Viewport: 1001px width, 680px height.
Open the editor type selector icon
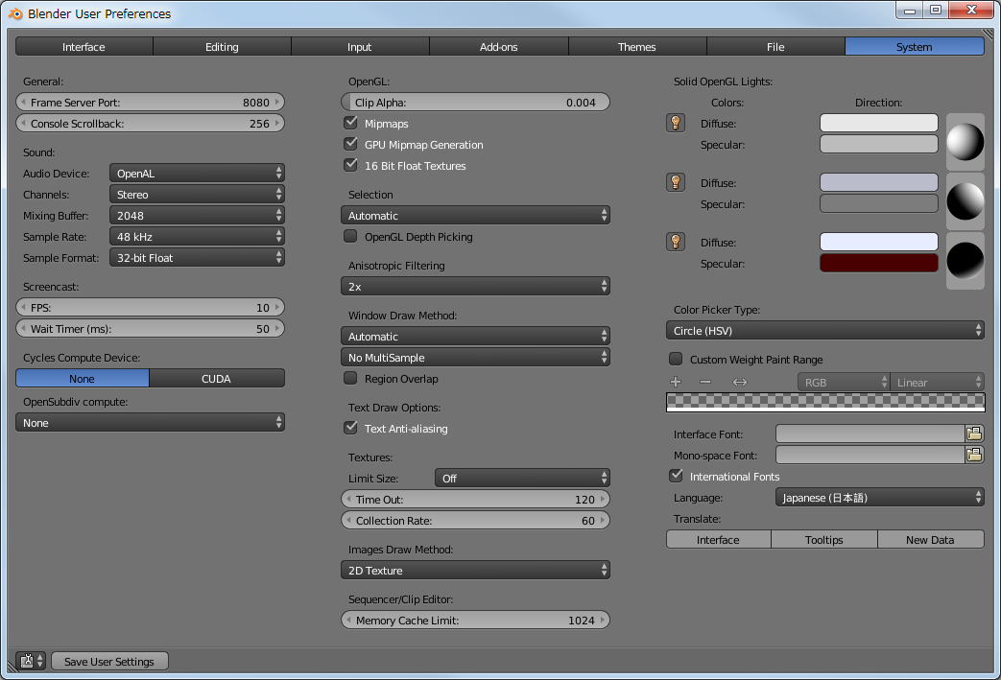pyautogui.click(x=31, y=661)
